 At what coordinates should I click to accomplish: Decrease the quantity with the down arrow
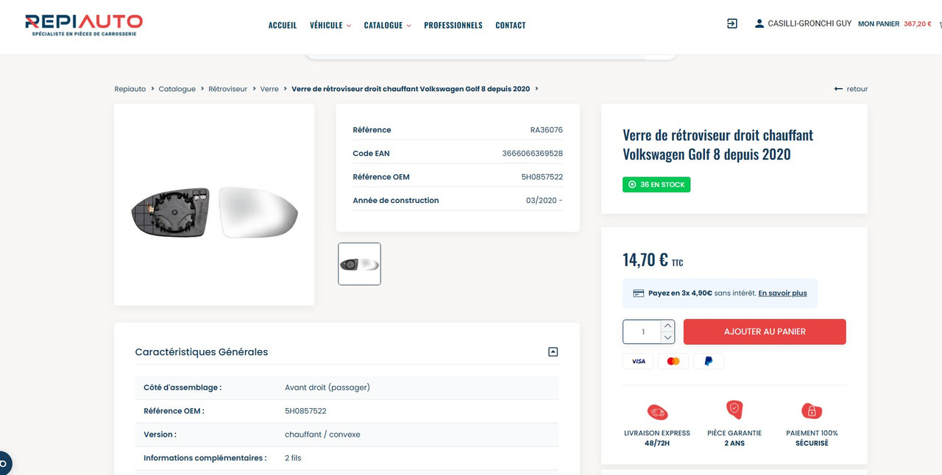pyautogui.click(x=667, y=337)
